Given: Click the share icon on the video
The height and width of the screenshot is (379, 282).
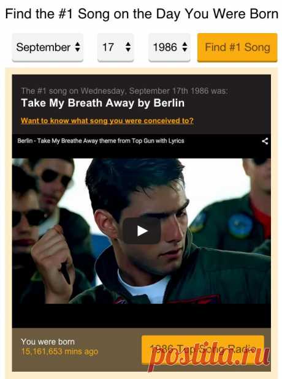Looking at the screenshot, I should 265,141.
